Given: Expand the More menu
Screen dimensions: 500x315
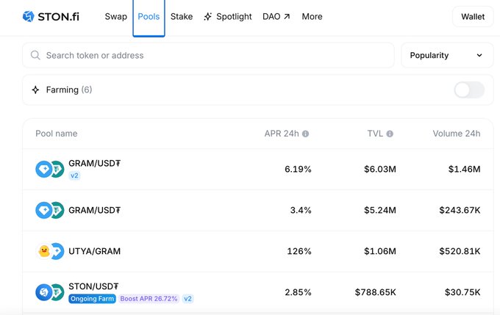Looking at the screenshot, I should (312, 17).
